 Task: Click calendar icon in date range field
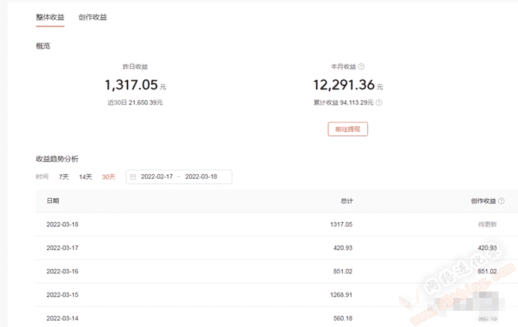point(133,177)
